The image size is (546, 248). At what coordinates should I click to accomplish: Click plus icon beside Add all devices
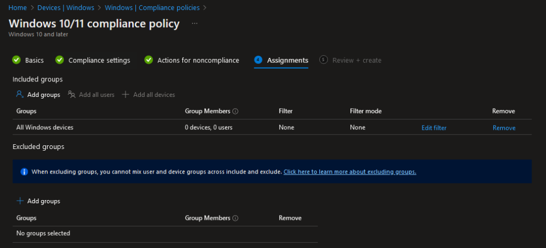125,95
